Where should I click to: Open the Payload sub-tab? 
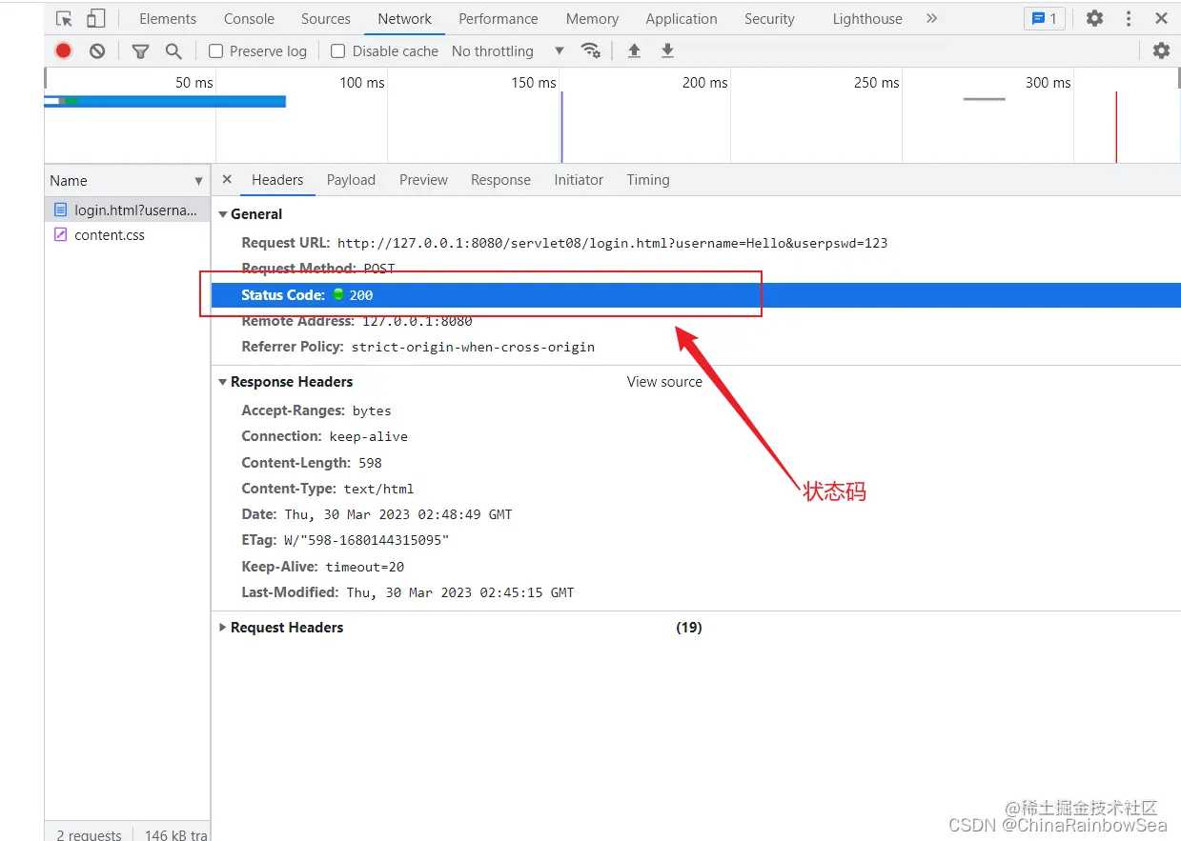point(351,180)
